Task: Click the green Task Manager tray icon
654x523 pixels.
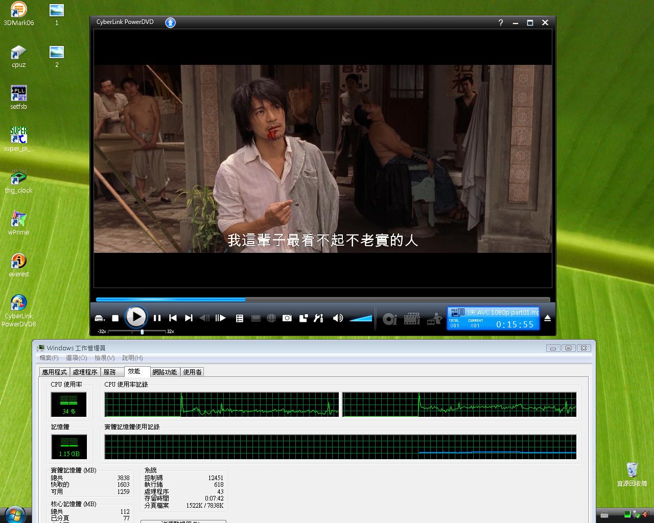Action: point(627,515)
